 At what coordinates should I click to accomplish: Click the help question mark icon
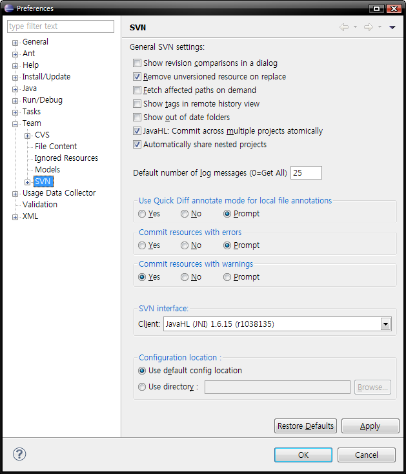click(x=19, y=454)
